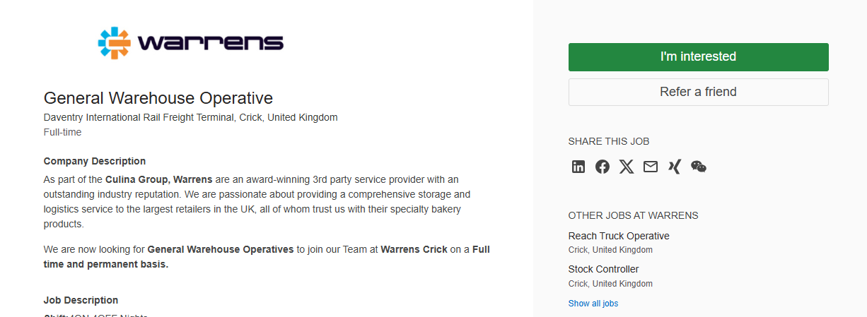Viewport: 867px width, 317px height.
Task: Click the Full-time employment type label
Action: 62,132
